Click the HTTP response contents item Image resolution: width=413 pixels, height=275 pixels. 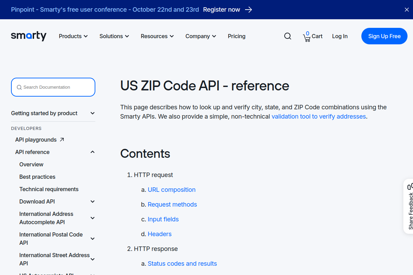[x=156, y=249]
